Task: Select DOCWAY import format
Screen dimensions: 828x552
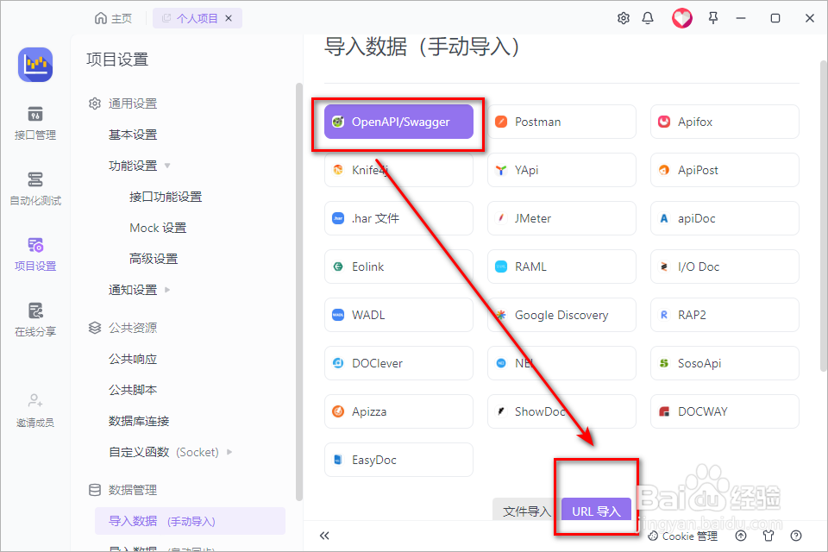Action: 724,411
